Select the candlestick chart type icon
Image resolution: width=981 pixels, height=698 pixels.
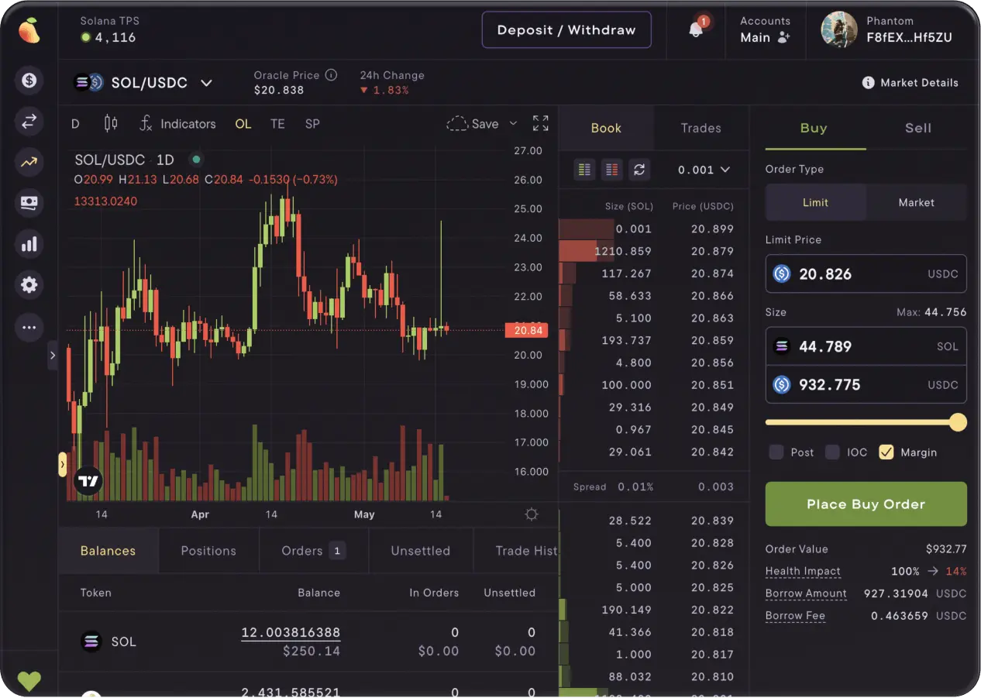[111, 123]
